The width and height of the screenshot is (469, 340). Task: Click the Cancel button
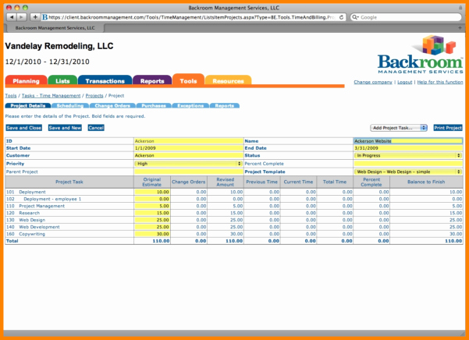pyautogui.click(x=96, y=128)
